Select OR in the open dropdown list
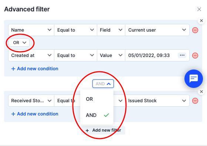 [x=97, y=99]
